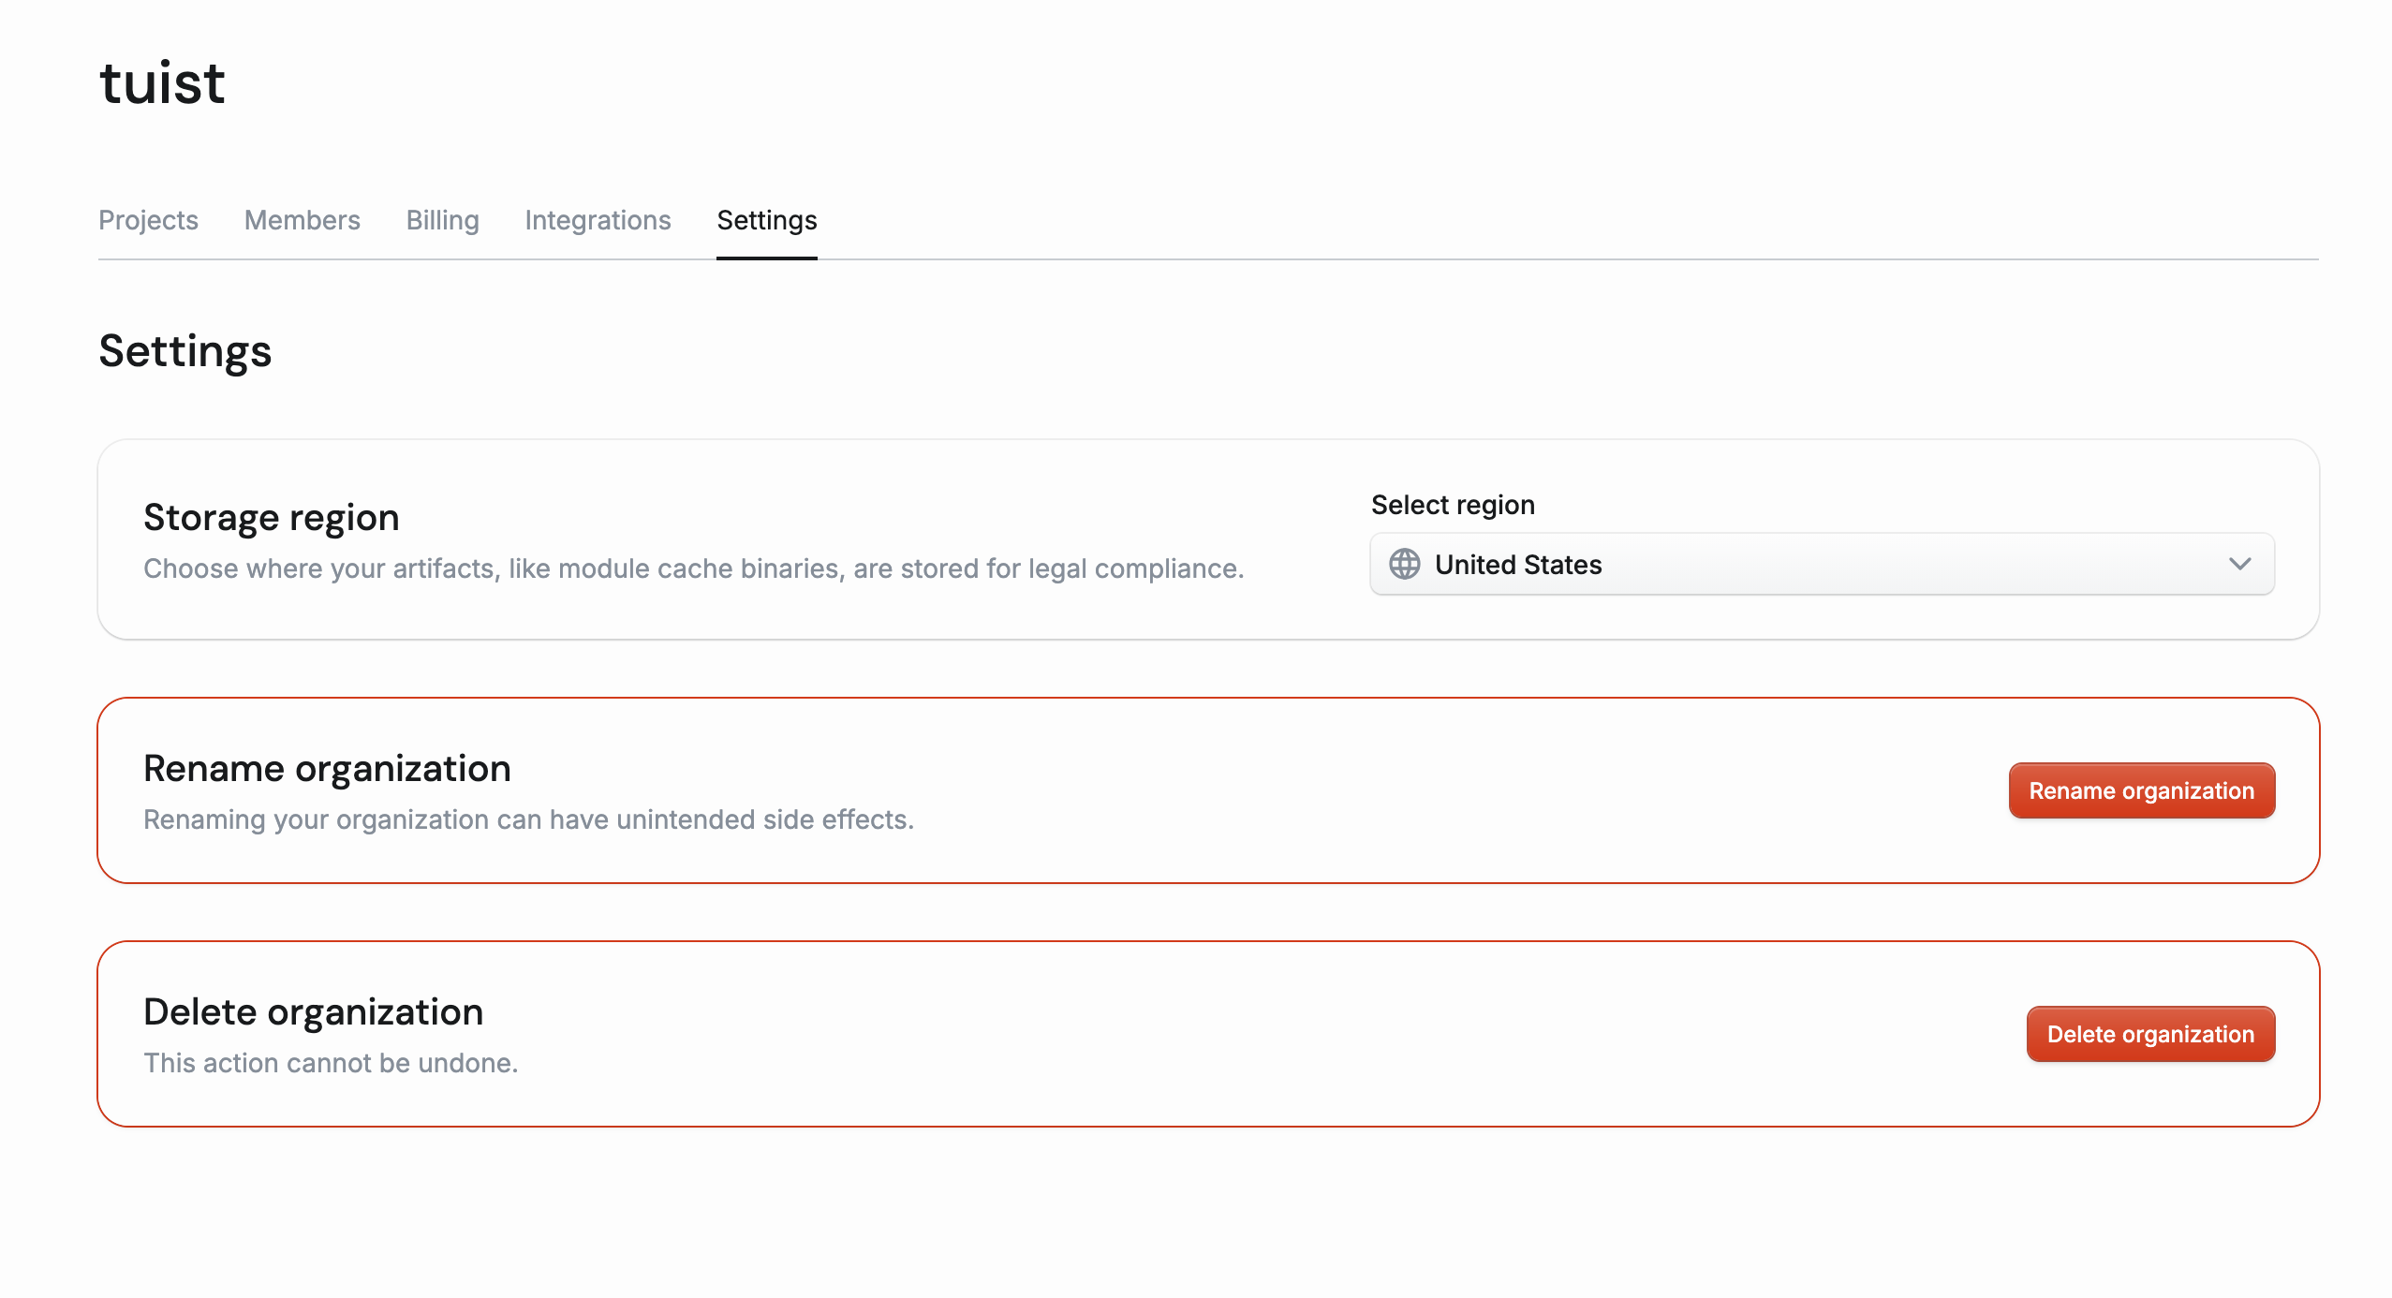The image size is (2392, 1298).
Task: Click the renaming side effects description text
Action: 528,819
